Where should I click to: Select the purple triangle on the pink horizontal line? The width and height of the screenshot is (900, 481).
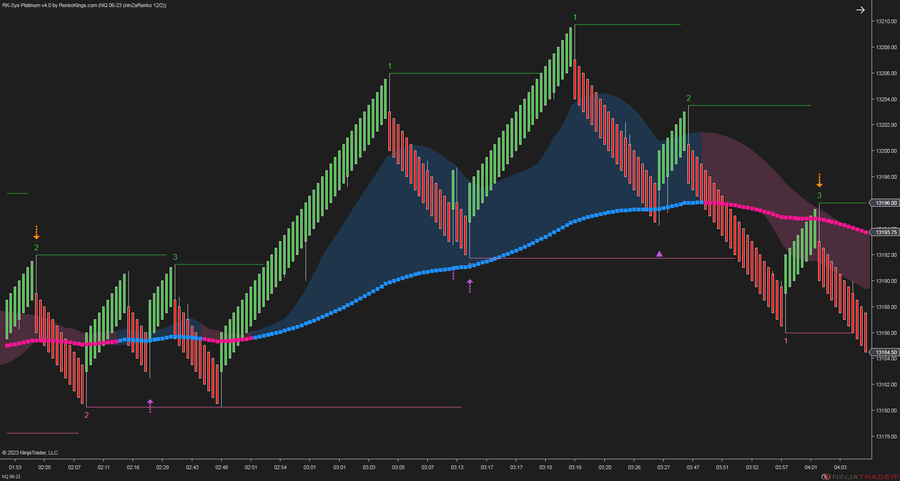click(x=659, y=254)
